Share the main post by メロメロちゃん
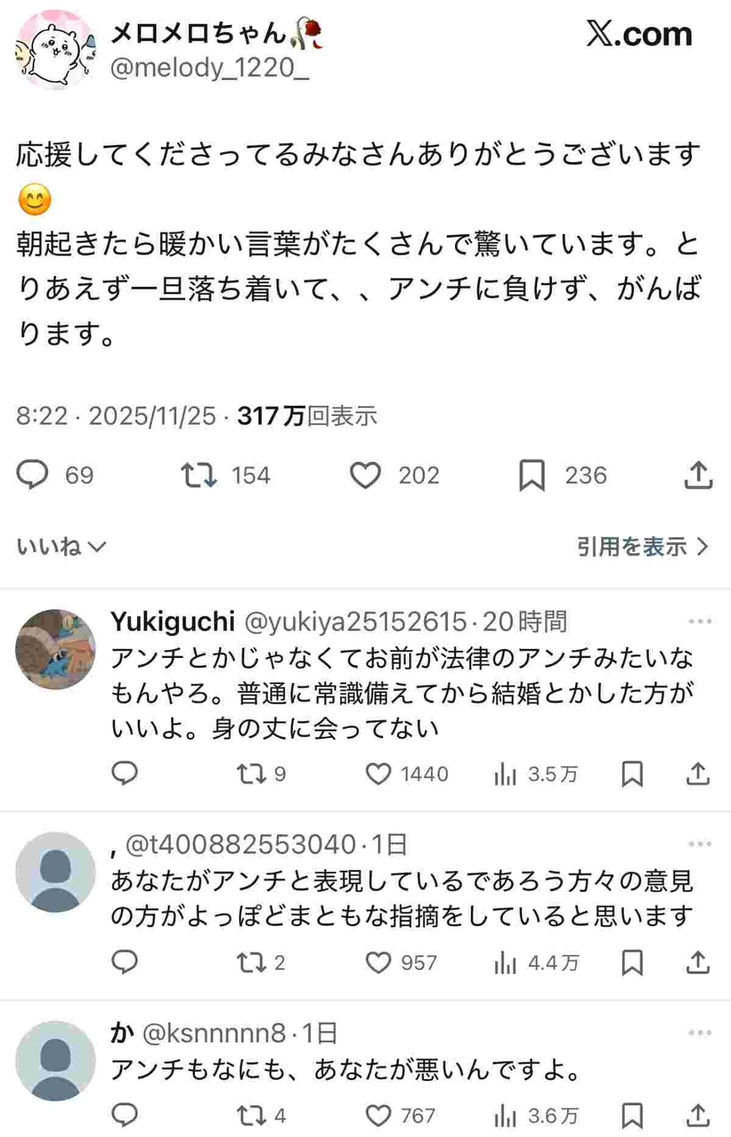This screenshot has width=731, height=1137. coord(698,476)
